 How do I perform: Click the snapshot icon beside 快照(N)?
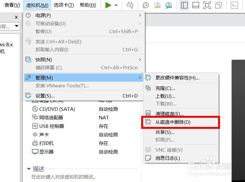click(x=28, y=60)
